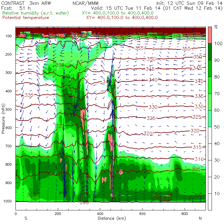Viewport: 224px width, 224px height.
Task: Click the "305" isentrope contour label
Action: click(196, 170)
